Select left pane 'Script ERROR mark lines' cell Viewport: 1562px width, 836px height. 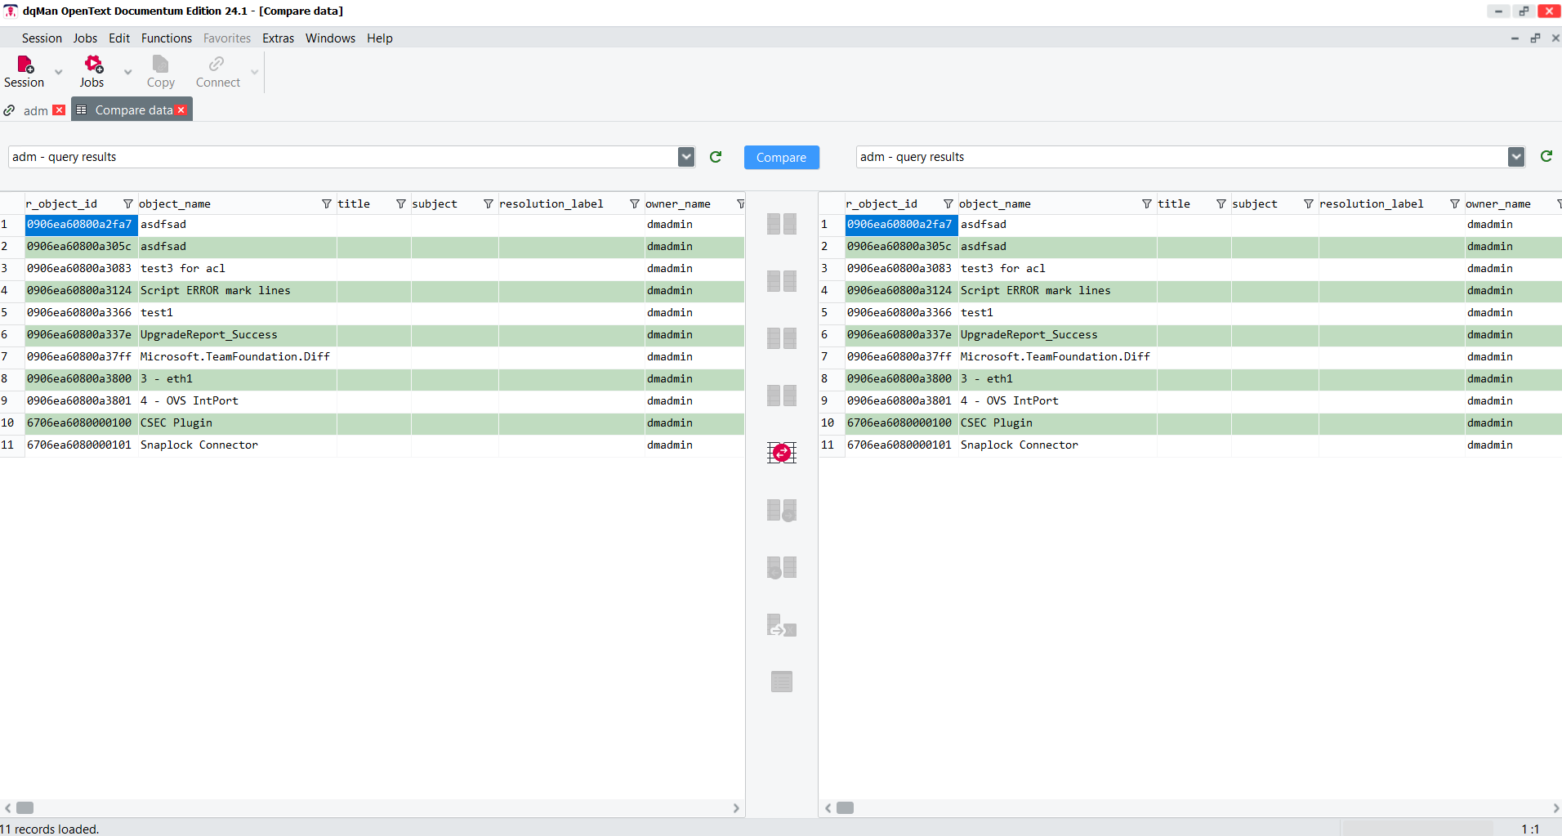coord(237,291)
